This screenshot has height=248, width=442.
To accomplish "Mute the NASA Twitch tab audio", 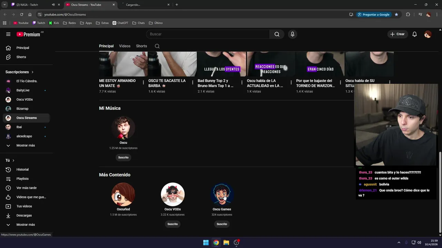I will tap(53, 5).
